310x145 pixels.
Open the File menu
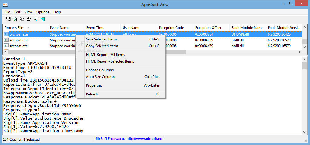pyautogui.click(x=7, y=12)
